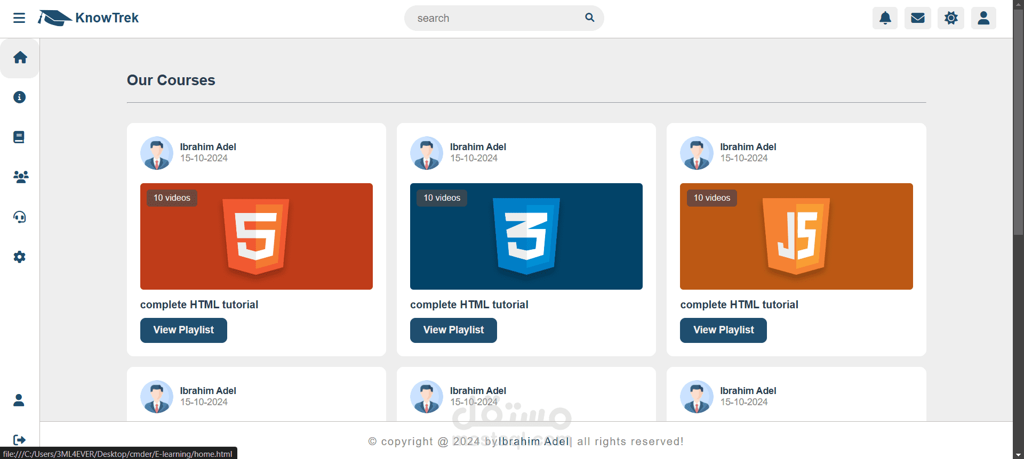Open the sidebar bottom profile icon
Image resolution: width=1024 pixels, height=459 pixels.
(19, 400)
